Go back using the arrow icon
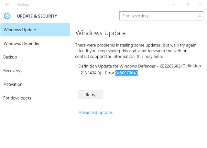This screenshot has height=148, width=207. [7, 5]
